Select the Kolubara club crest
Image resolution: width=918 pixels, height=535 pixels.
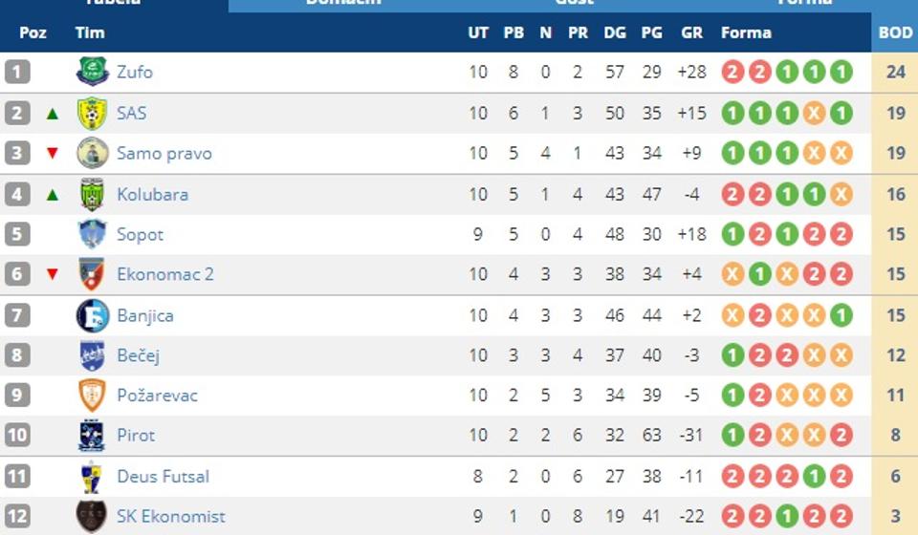click(x=93, y=194)
